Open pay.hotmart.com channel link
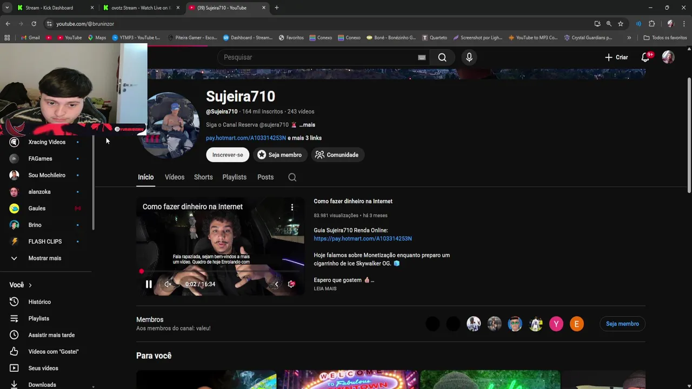 [246, 138]
